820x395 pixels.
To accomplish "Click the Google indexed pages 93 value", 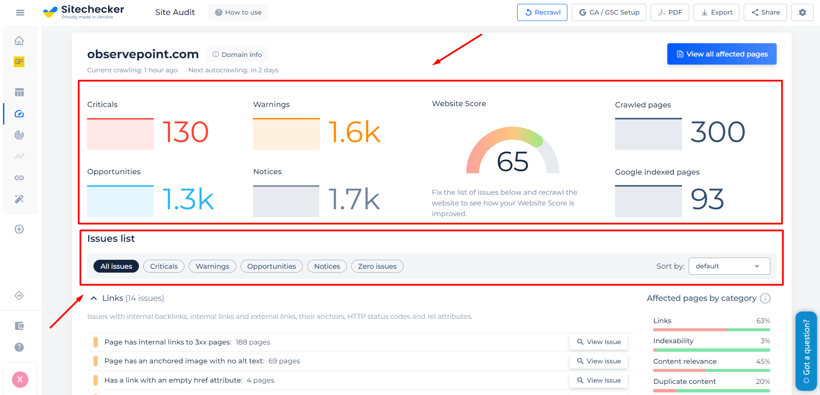I will click(707, 199).
